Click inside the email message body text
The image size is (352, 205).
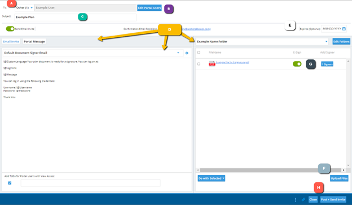point(97,115)
